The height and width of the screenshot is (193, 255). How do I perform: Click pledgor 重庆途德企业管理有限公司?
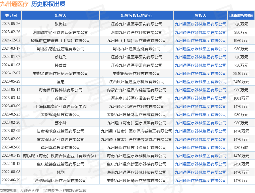click(x=61, y=164)
